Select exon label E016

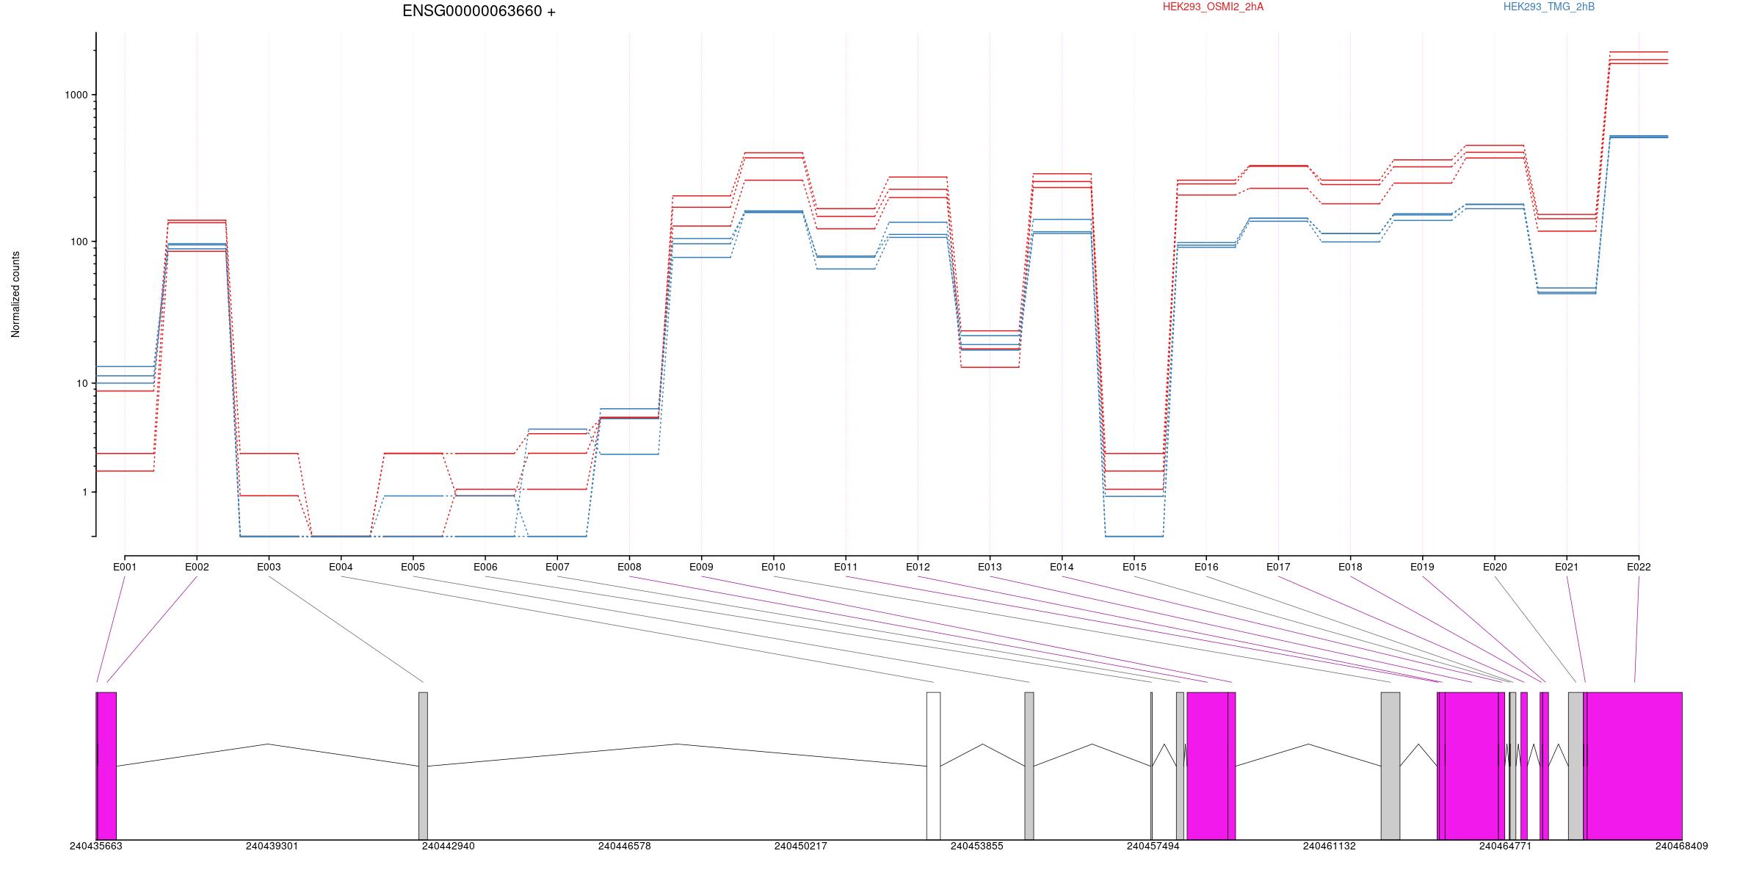pyautogui.click(x=1206, y=567)
